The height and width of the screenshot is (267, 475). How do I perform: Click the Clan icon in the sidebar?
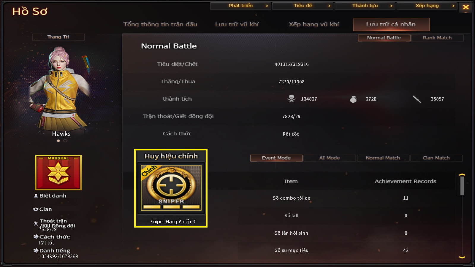[x=36, y=209]
